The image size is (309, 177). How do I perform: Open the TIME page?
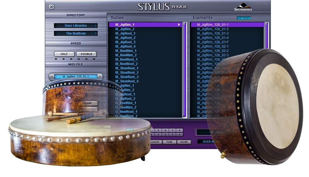click(x=169, y=142)
